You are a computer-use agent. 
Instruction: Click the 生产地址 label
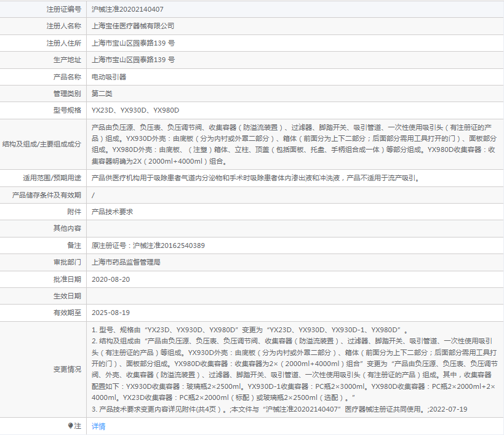[67, 60]
